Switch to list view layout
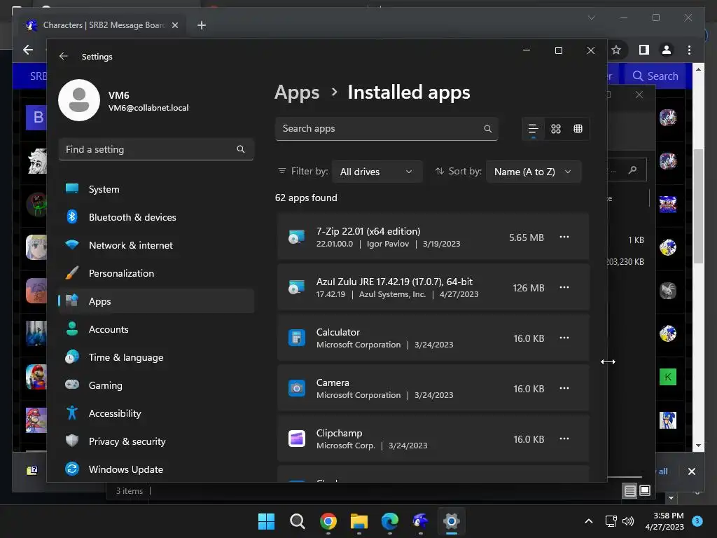The height and width of the screenshot is (538, 717). pos(533,129)
